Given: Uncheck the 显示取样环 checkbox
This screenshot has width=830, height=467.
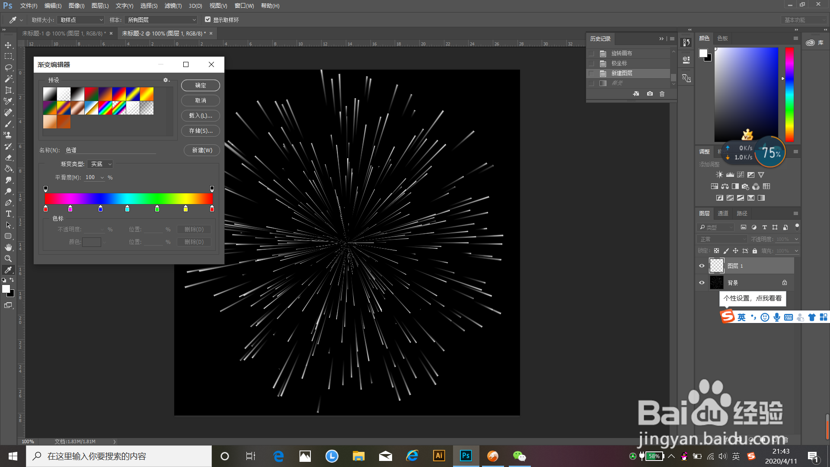Looking at the screenshot, I should pos(207,19).
